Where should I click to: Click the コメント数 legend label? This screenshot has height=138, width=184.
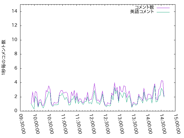(x=144, y=7)
